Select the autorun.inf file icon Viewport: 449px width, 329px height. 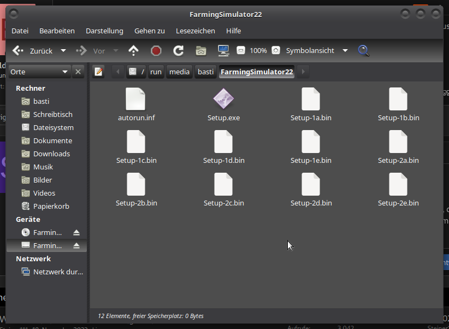click(x=135, y=99)
